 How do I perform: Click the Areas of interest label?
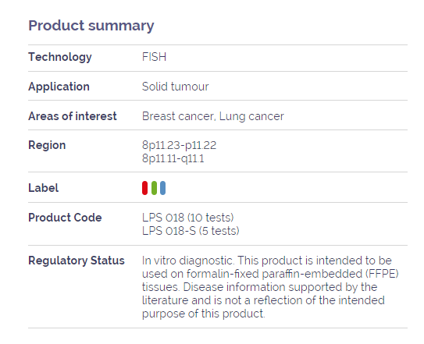73,116
